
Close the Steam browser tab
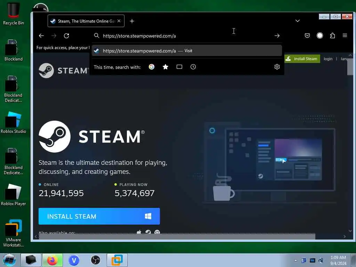[119, 21]
